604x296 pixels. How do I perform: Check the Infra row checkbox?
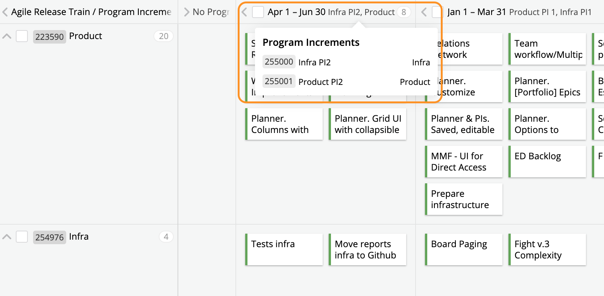click(22, 237)
